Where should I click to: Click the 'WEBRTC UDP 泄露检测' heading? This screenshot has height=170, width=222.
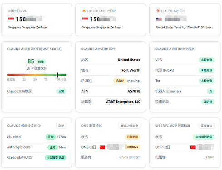pyautogui.click(x=173, y=126)
